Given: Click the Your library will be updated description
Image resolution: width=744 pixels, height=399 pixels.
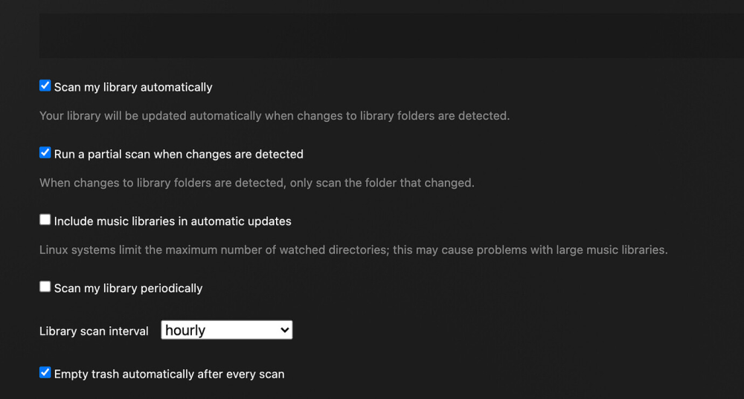Looking at the screenshot, I should point(275,116).
